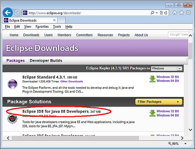Open the Windows platform dropdown
Image resolution: width=195 pixels, height=149 pixels.
point(167,68)
